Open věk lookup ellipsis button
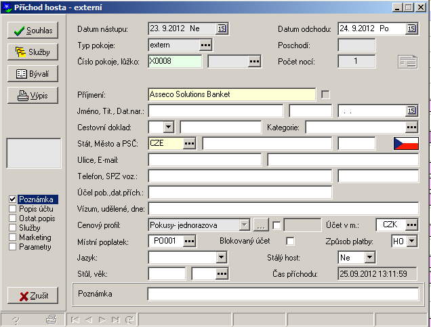This screenshot has width=431, height=327. 222,274
